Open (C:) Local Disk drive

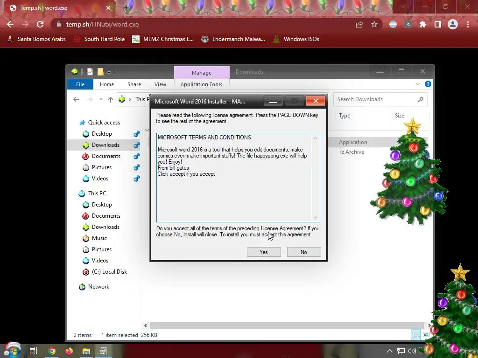click(109, 272)
